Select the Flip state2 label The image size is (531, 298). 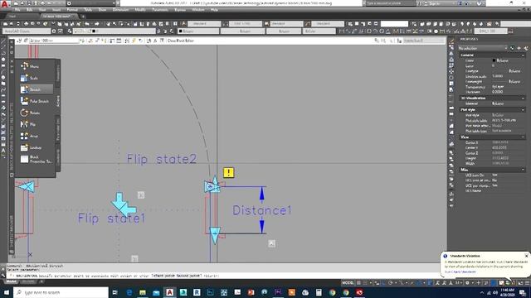(162, 159)
